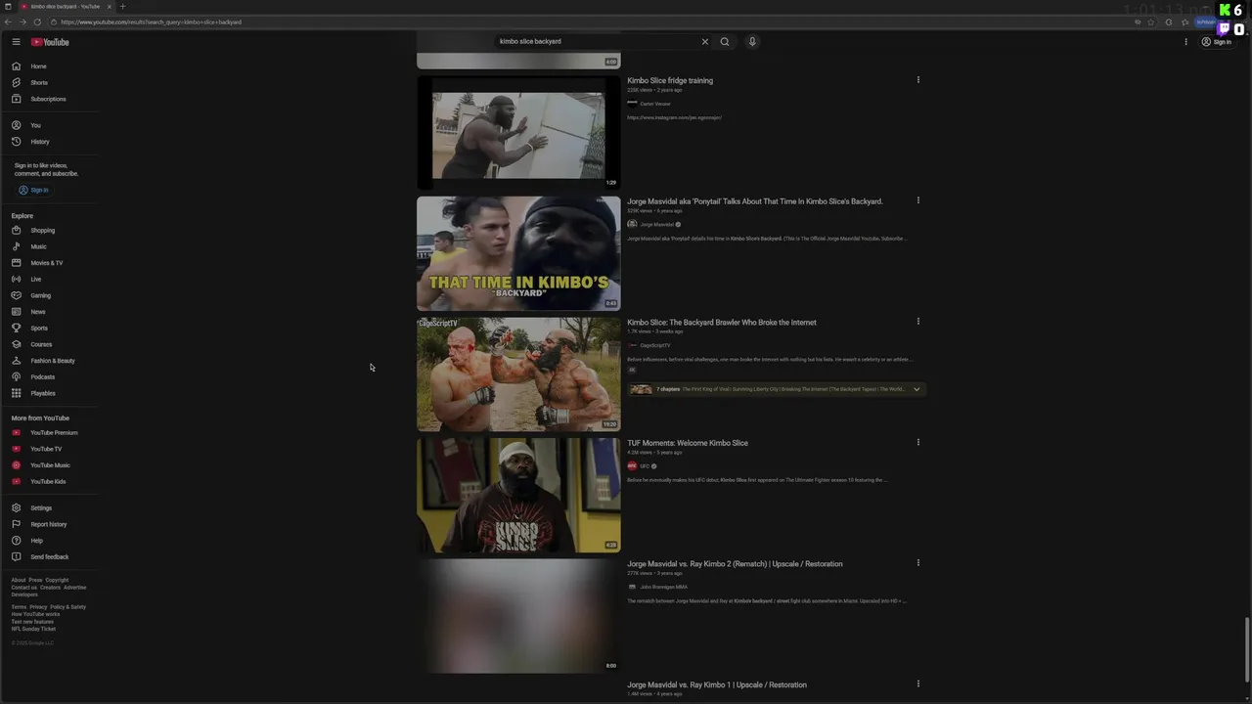Open Kimbo Slice fridge training video thumbnail
1252x704 pixels.
[x=518, y=133]
